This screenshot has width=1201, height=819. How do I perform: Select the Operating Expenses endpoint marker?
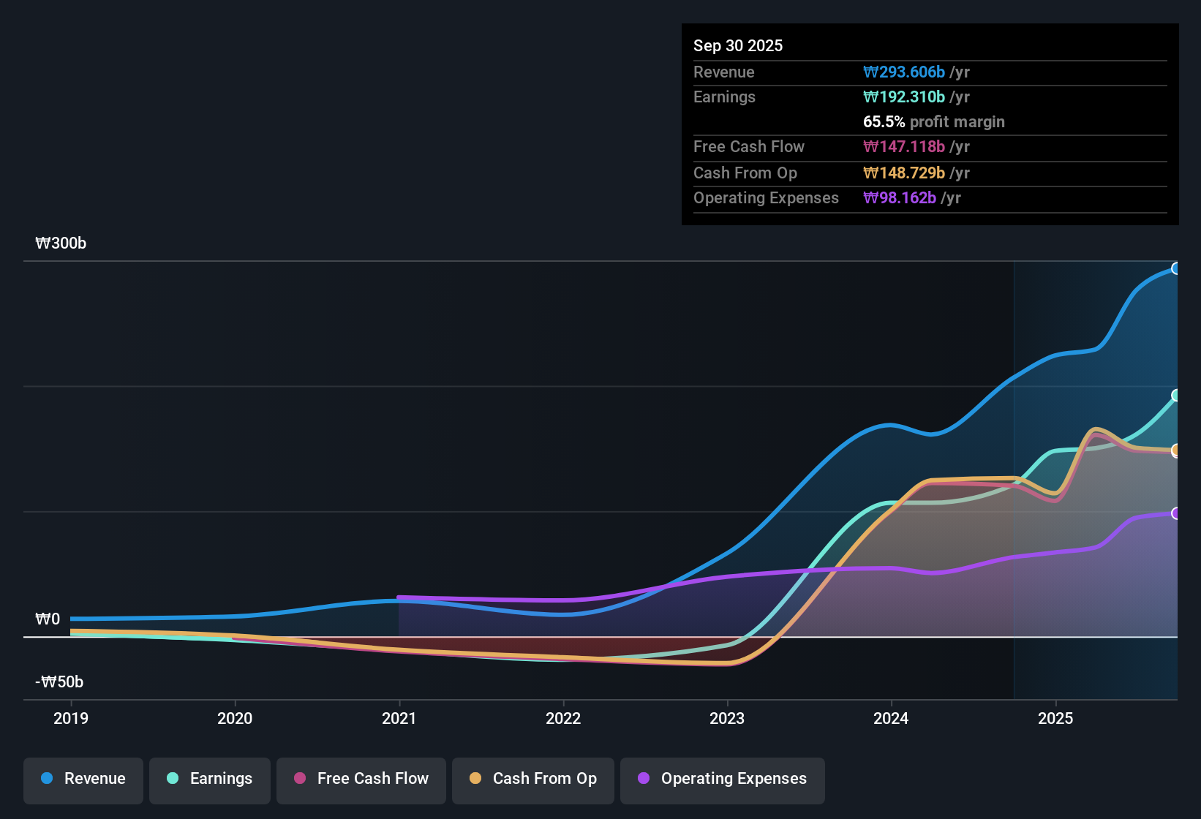(1176, 515)
